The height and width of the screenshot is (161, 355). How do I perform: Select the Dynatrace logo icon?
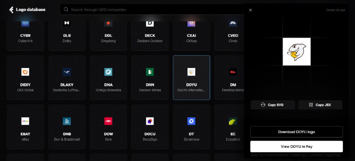pyautogui.click(x=191, y=121)
